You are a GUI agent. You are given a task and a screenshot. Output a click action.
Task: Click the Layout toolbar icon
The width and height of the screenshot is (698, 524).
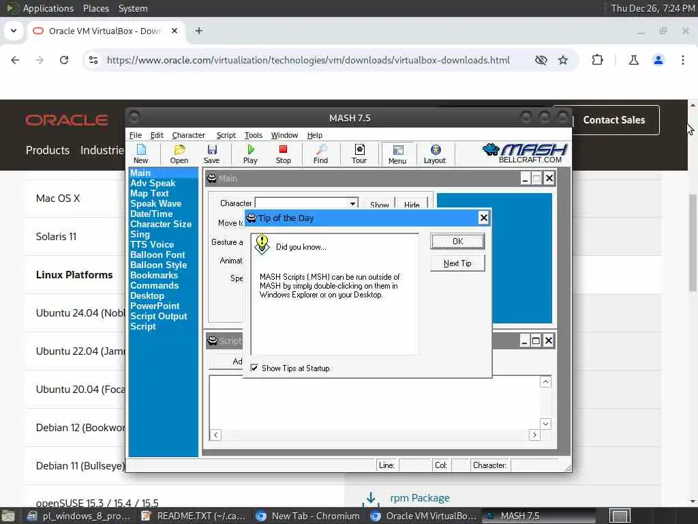coord(435,154)
